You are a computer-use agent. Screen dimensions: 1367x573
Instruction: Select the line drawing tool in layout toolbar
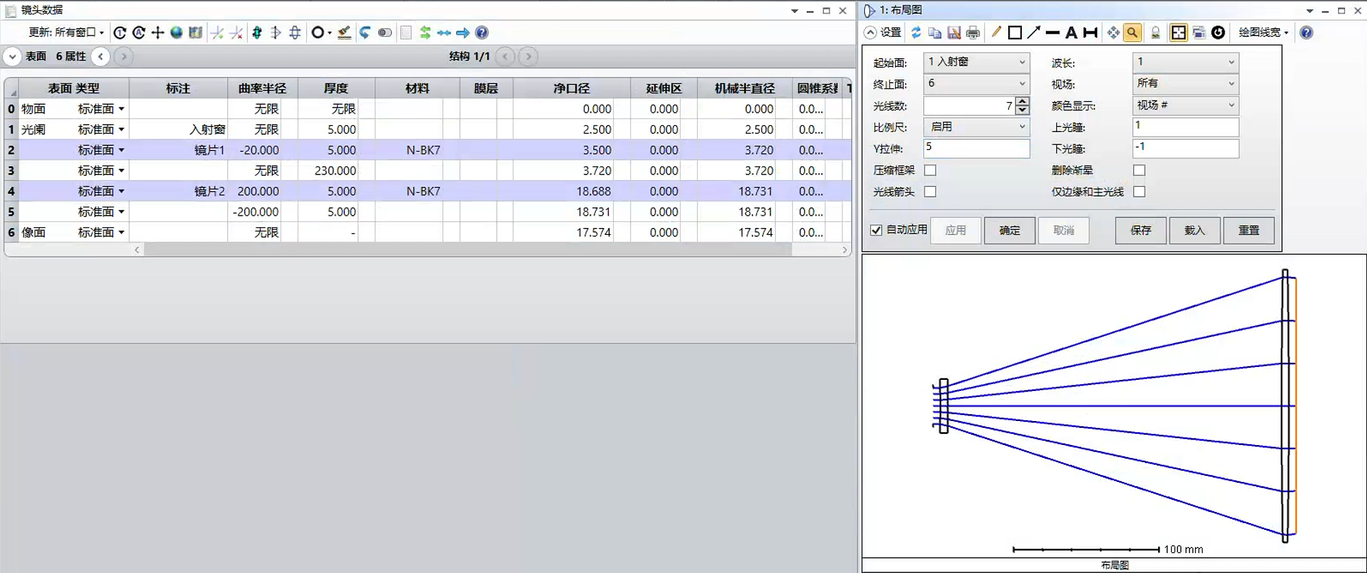[1053, 32]
